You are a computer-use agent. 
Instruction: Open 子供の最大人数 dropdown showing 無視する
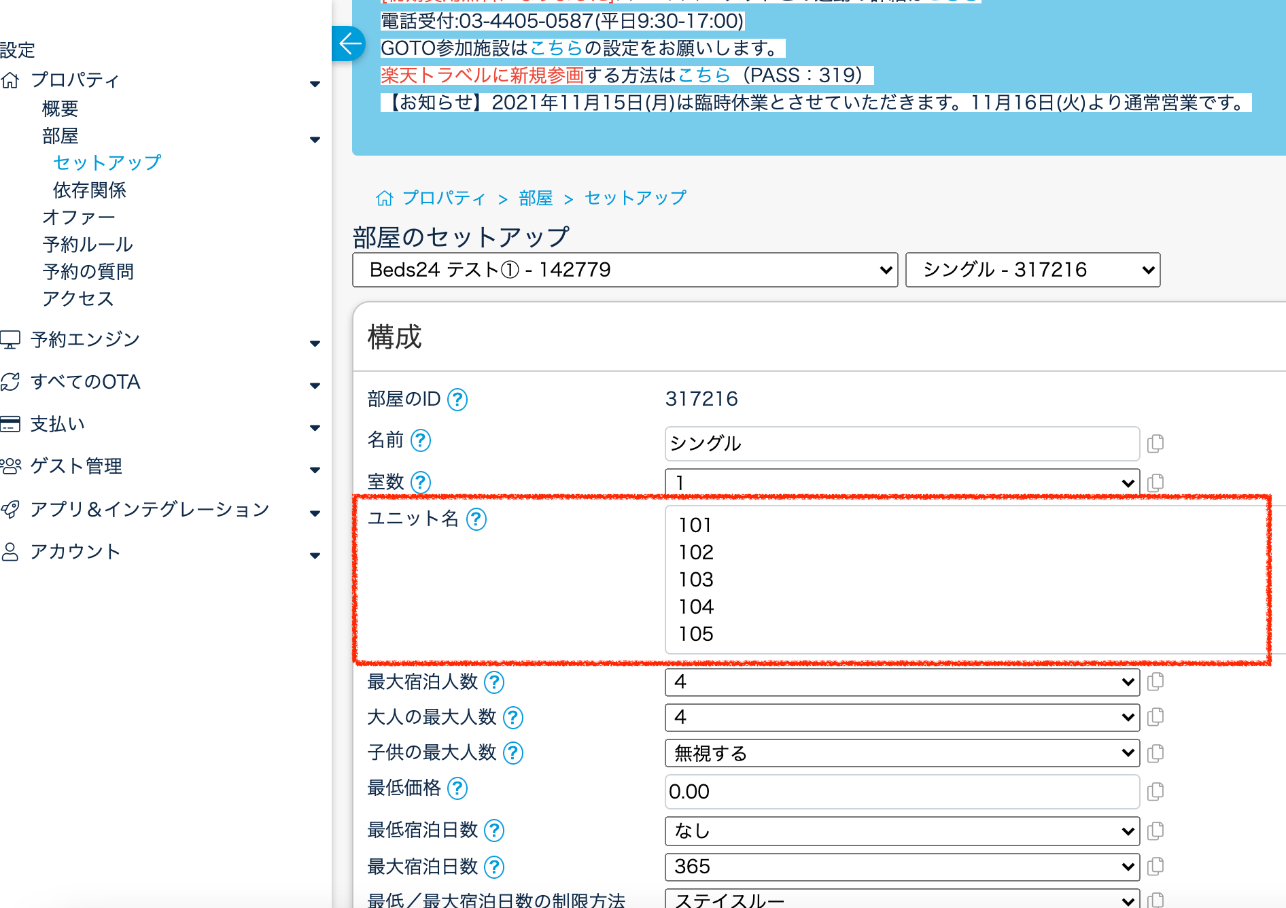[x=901, y=753]
